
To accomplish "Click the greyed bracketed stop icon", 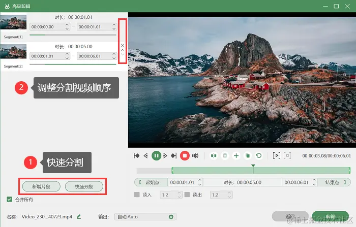I will click(287, 155).
